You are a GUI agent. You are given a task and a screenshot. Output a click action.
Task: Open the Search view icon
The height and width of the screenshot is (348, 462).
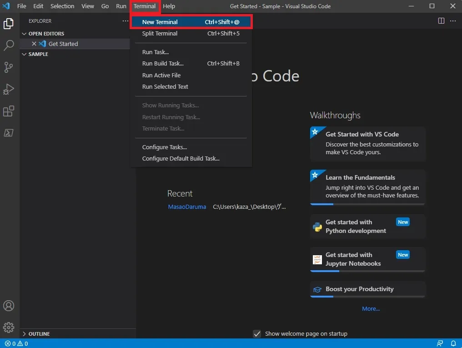point(9,45)
